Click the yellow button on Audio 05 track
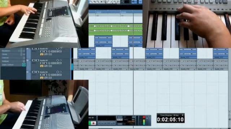The height and width of the screenshot is (129, 231). [42, 78]
